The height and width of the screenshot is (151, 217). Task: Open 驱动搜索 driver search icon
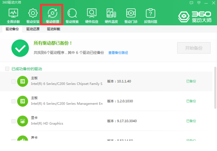[x=72, y=14]
